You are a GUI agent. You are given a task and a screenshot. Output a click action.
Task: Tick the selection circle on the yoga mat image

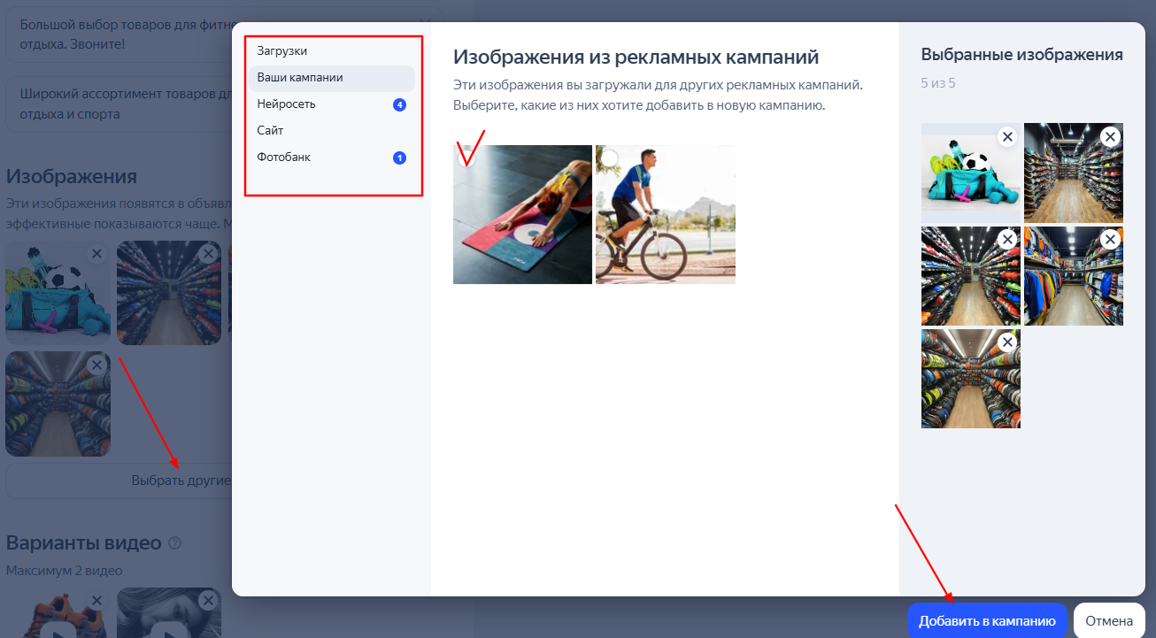[x=466, y=158]
